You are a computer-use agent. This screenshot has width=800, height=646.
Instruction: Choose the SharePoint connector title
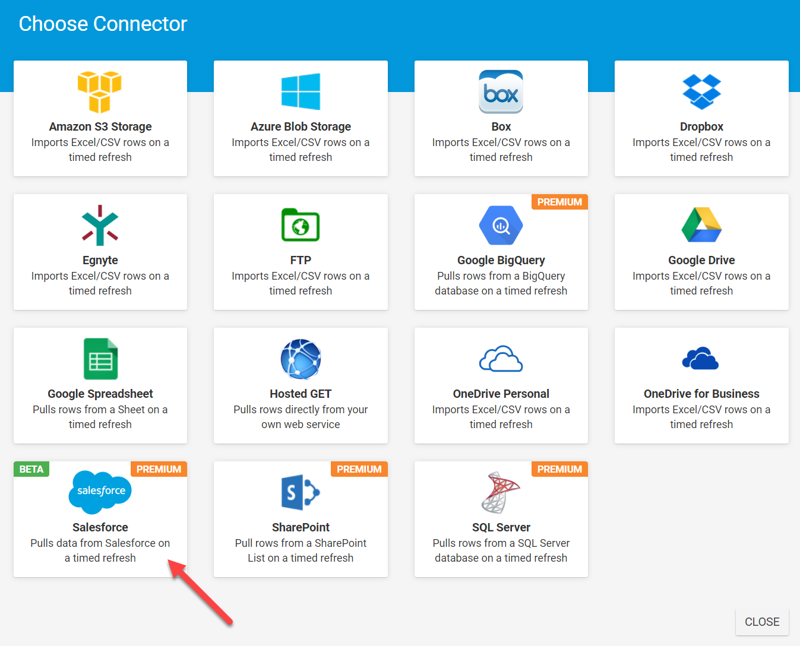[301, 527]
